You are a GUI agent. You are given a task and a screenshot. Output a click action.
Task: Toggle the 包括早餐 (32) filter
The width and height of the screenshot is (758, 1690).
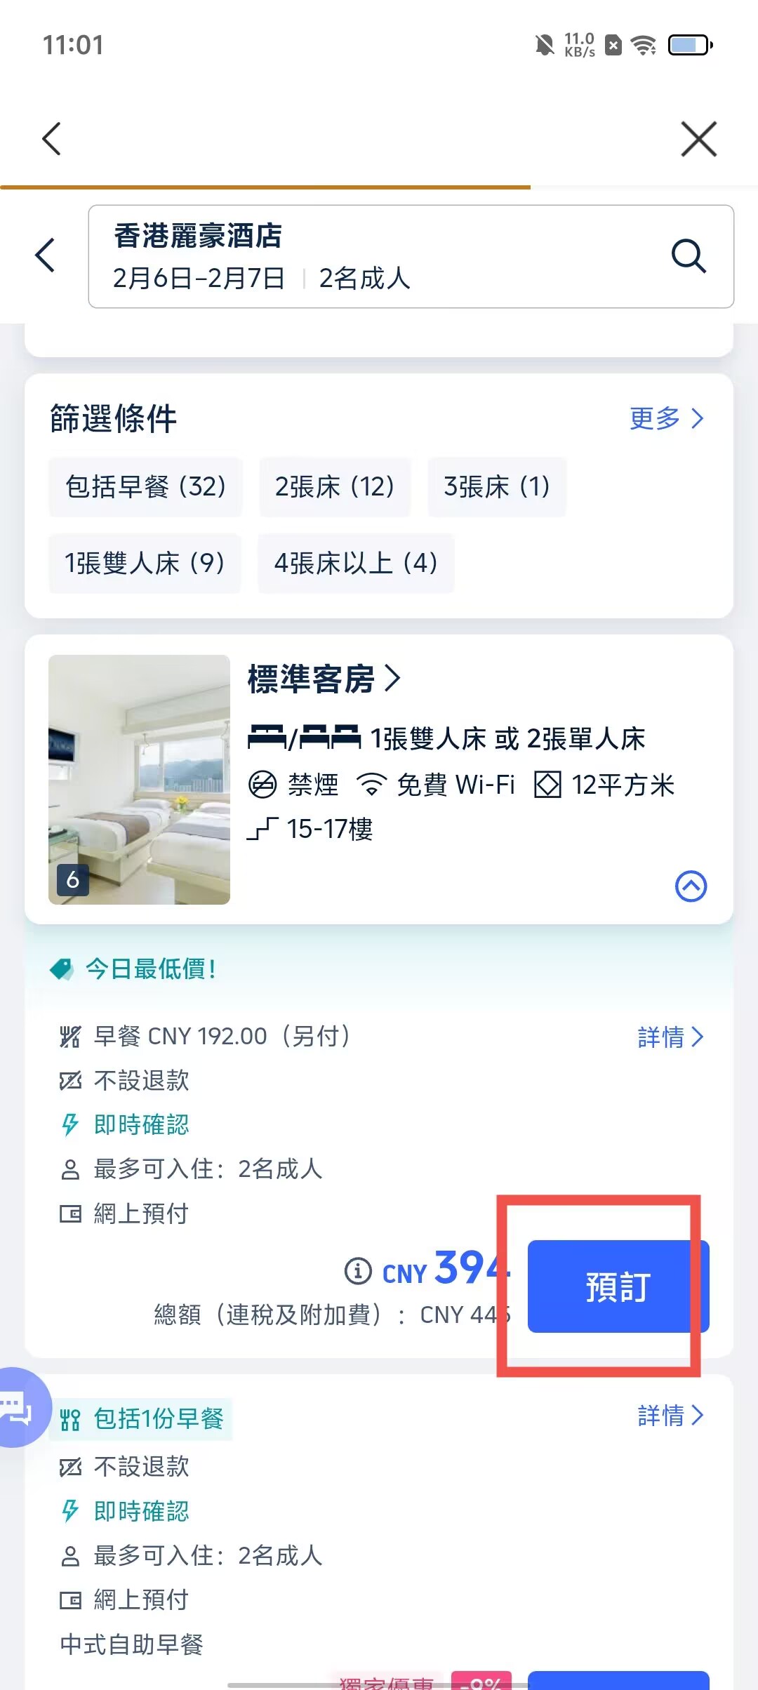tap(145, 486)
